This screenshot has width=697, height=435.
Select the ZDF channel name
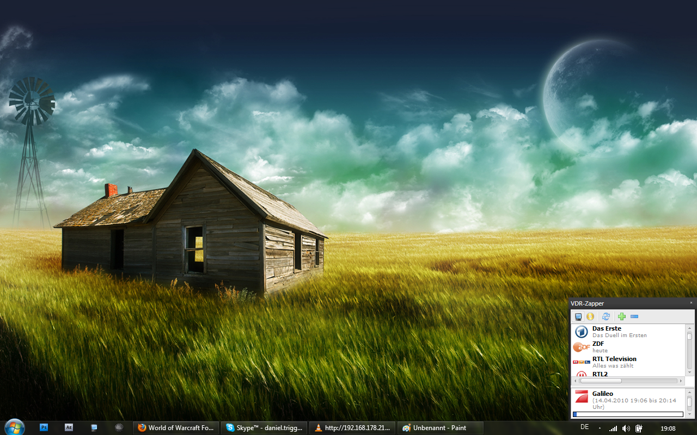[x=598, y=344]
